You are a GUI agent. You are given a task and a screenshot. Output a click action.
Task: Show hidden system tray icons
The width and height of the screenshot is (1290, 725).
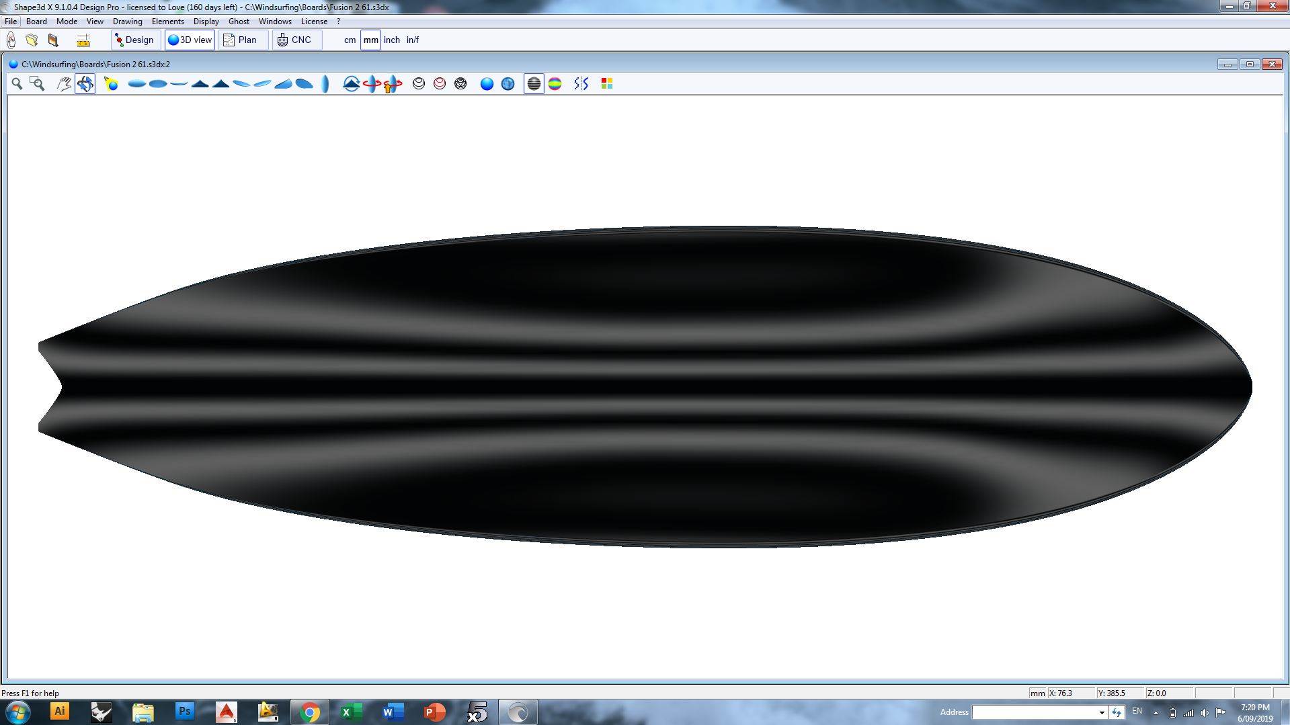pos(1156,712)
